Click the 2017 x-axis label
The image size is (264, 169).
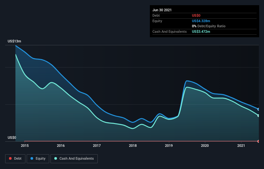(97, 146)
